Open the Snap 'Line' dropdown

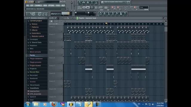pos(144,7)
